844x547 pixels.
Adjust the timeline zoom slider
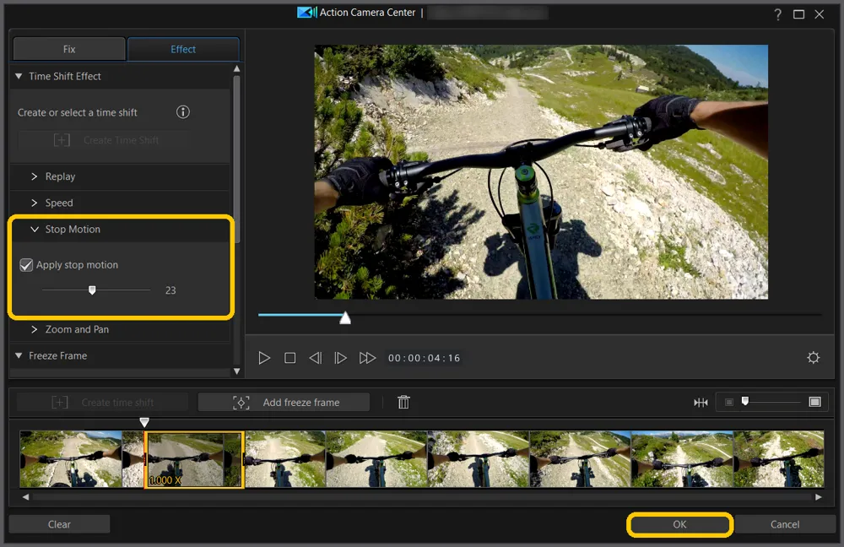(x=745, y=401)
